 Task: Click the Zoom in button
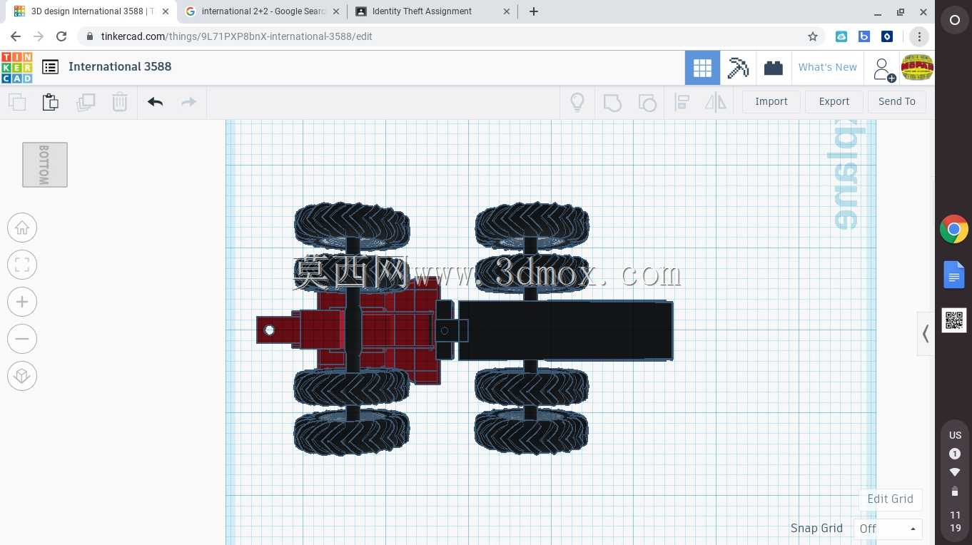click(x=22, y=302)
